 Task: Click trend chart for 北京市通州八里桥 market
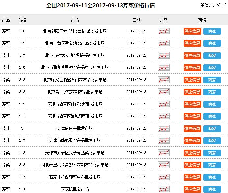point(164,68)
